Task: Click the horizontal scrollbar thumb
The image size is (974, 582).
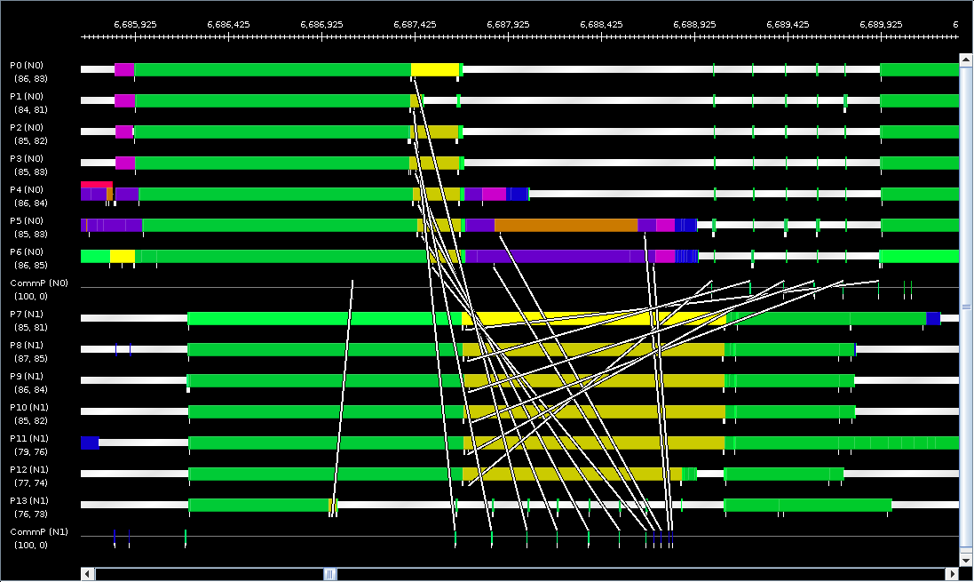Action: [330, 573]
